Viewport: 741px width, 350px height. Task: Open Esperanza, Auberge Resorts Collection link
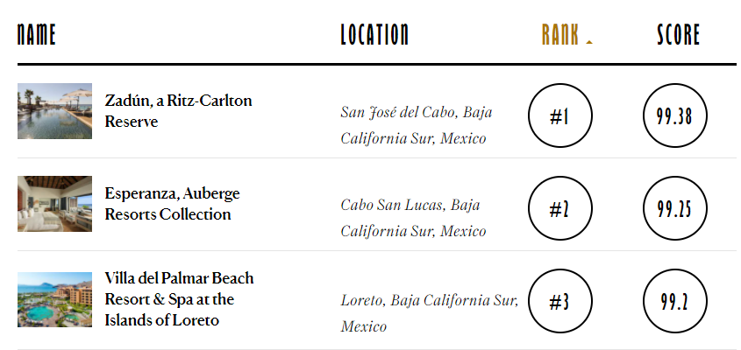[172, 204]
